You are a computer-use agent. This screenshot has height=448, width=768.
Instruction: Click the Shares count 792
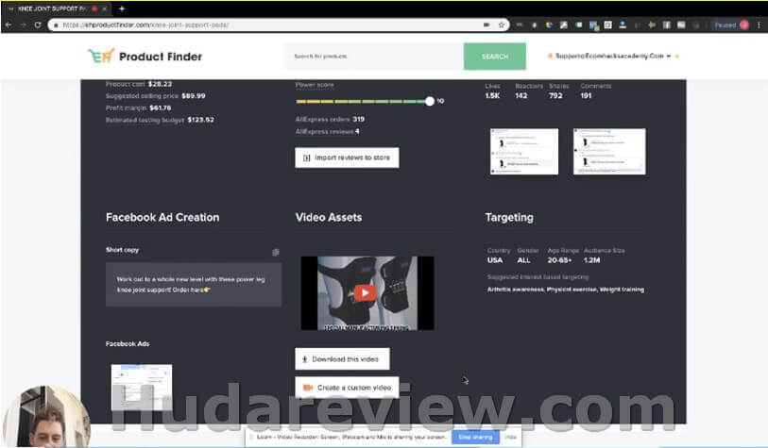[555, 95]
